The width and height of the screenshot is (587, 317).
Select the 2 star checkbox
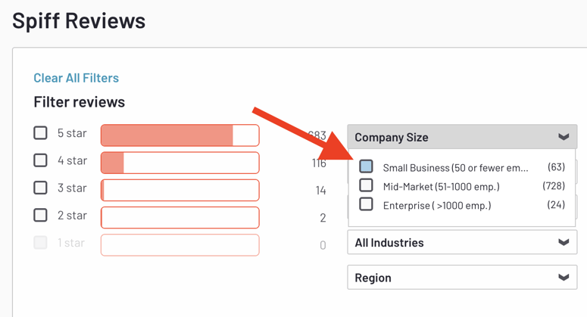coord(41,216)
